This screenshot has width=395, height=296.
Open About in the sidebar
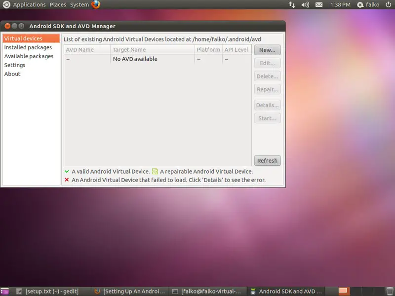tap(31, 74)
